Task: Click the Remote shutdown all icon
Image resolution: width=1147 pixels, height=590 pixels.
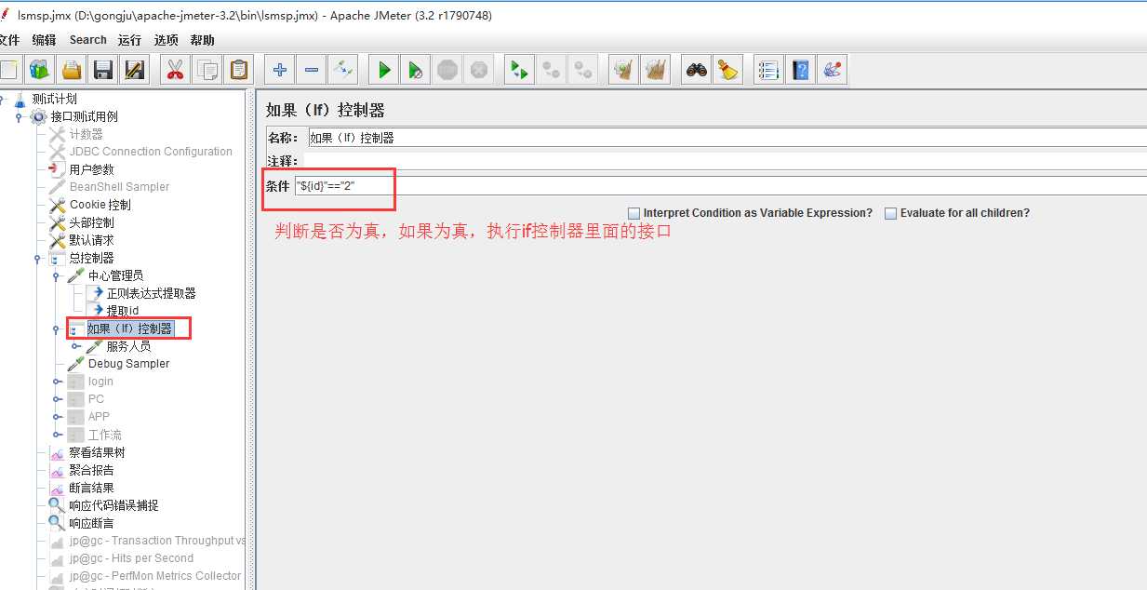Action: [x=583, y=70]
